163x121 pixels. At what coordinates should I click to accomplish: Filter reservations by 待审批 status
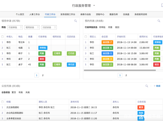(x=102, y=27)
